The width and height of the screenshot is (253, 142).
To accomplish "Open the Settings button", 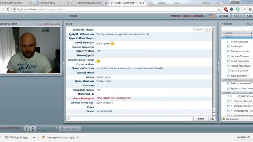I will pyautogui.click(x=223, y=16).
